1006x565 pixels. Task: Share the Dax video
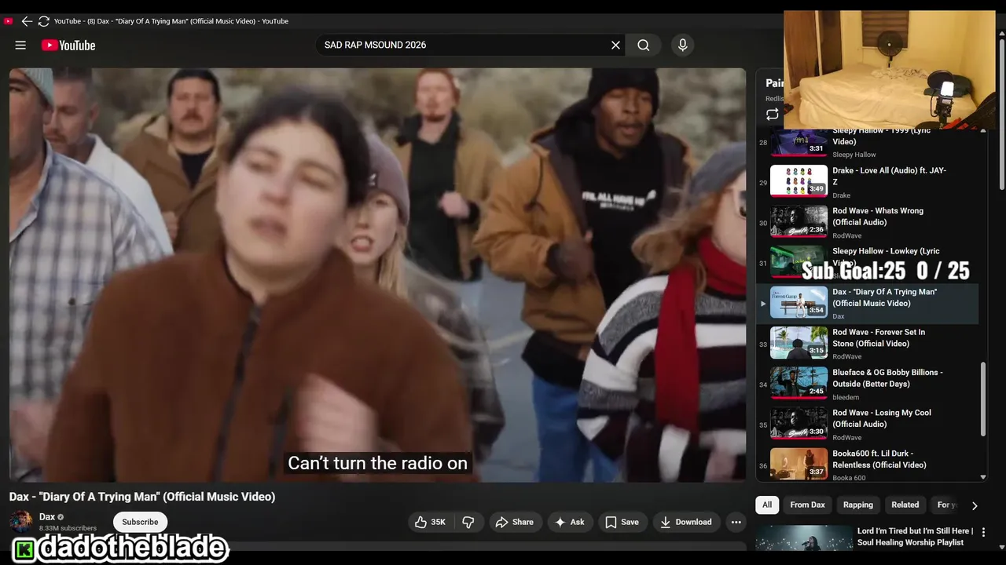coord(514,522)
